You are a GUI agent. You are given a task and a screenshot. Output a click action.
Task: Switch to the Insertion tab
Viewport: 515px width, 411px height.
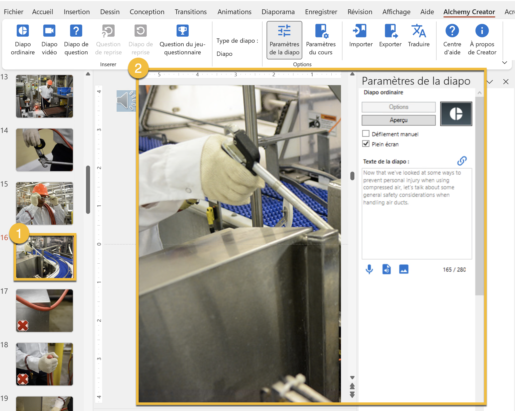tap(77, 12)
